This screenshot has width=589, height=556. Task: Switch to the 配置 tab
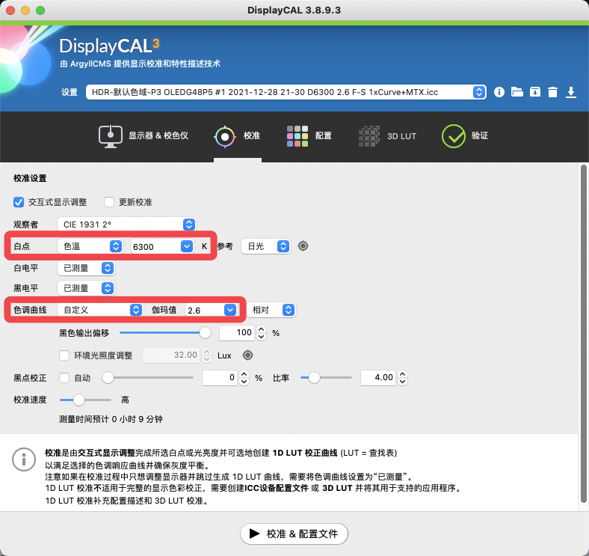point(309,136)
